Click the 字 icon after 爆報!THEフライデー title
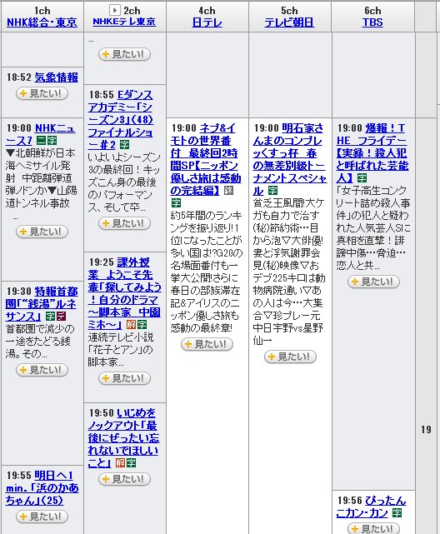440x534 pixels. pyautogui.click(x=362, y=178)
